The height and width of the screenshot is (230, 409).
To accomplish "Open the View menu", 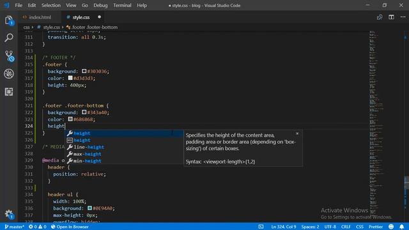I will pyautogui.click(x=71, y=5).
